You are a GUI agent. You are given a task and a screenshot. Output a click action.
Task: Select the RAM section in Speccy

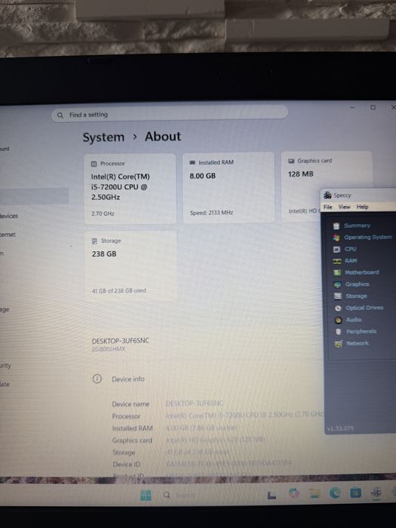pyautogui.click(x=351, y=261)
